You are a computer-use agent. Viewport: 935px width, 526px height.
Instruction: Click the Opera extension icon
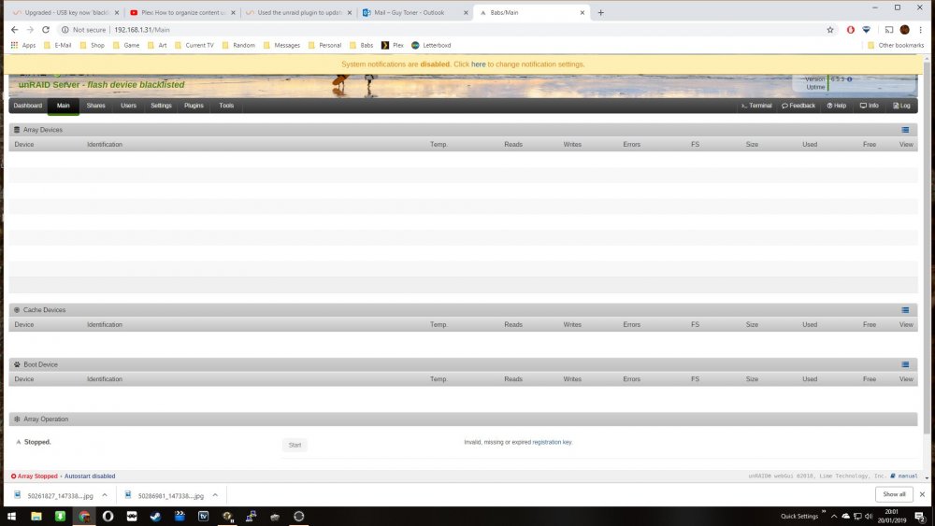click(x=850, y=30)
